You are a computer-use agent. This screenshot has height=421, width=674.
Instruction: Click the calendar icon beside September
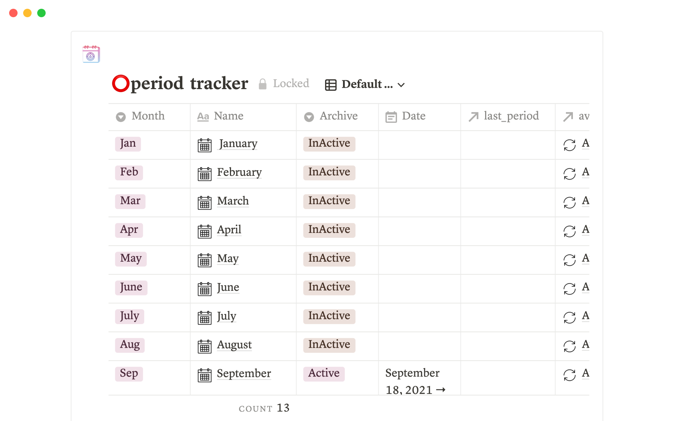pyautogui.click(x=204, y=375)
